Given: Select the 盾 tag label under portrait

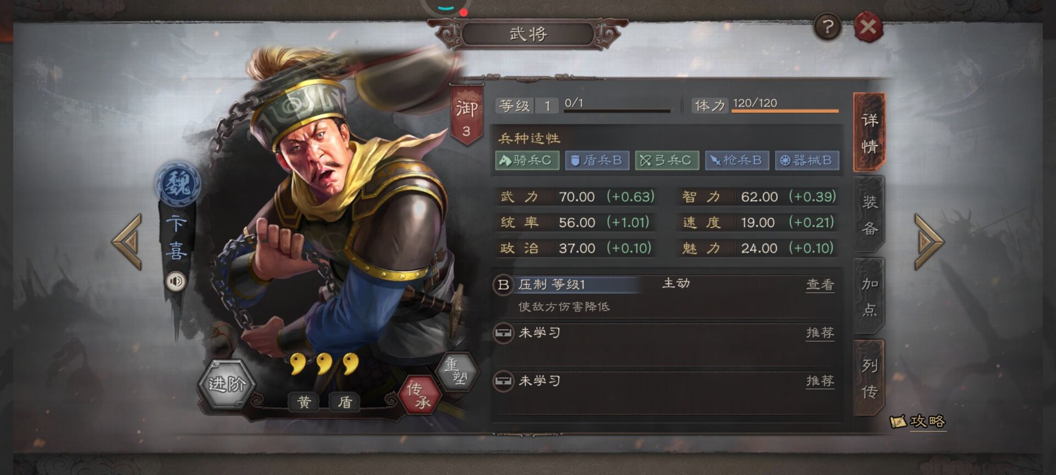Looking at the screenshot, I should coord(344,402).
